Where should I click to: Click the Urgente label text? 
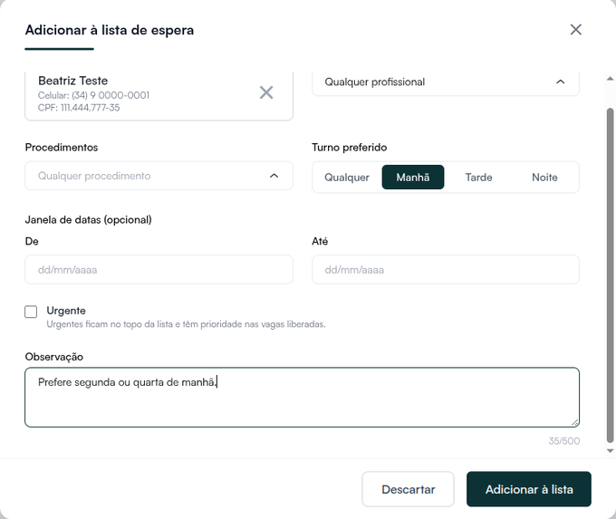point(66,311)
